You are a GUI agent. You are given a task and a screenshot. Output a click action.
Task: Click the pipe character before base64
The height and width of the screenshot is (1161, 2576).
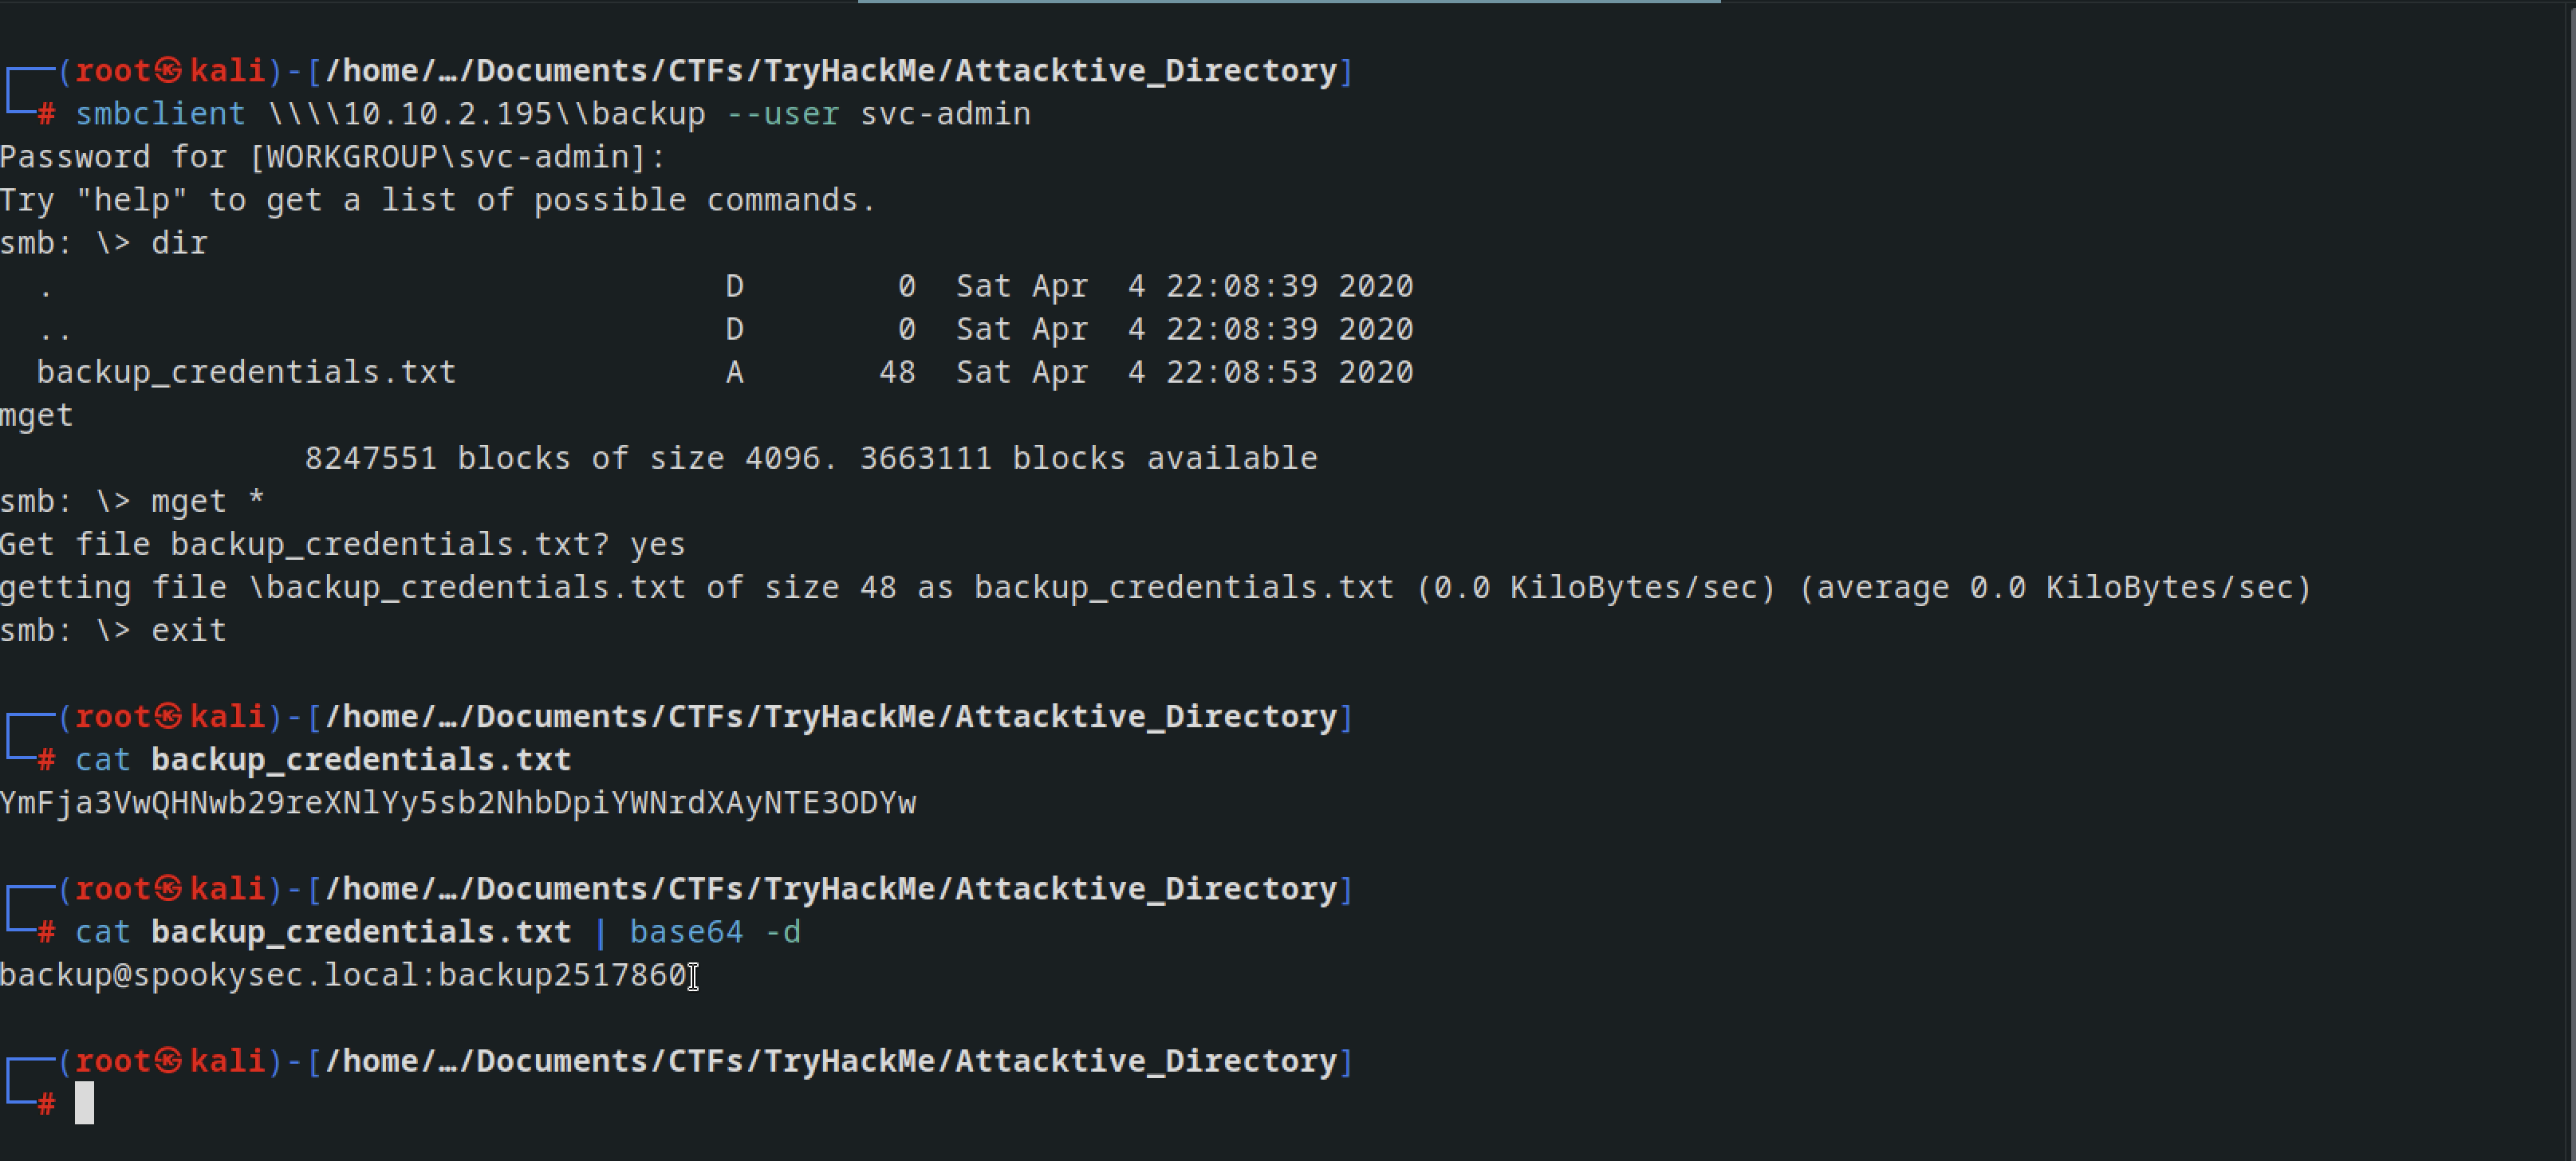click(600, 932)
